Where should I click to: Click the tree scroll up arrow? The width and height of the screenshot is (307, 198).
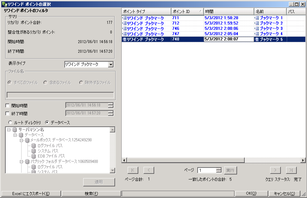pos(112,130)
